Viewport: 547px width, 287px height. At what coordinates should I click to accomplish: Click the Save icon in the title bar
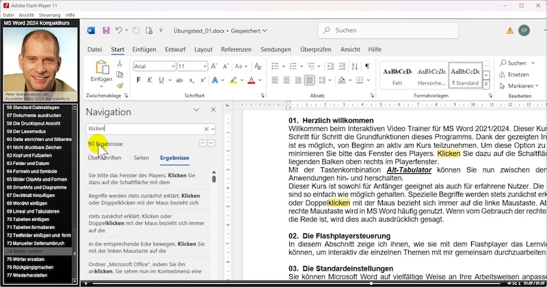[106, 31]
